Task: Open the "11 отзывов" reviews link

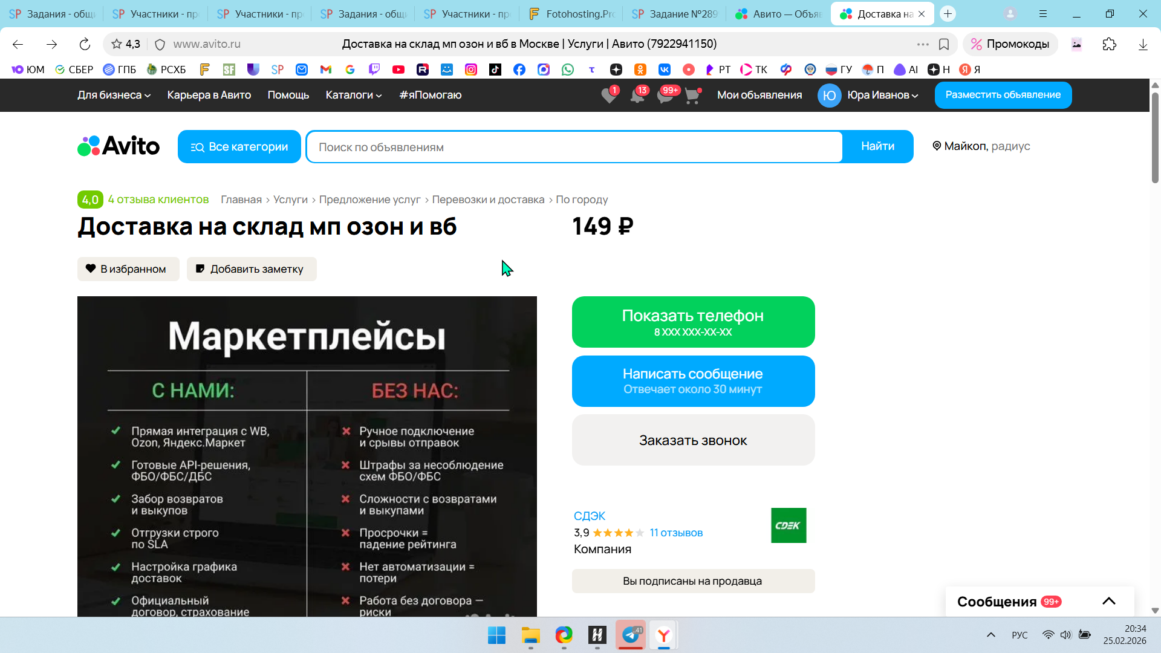Action: tap(676, 533)
